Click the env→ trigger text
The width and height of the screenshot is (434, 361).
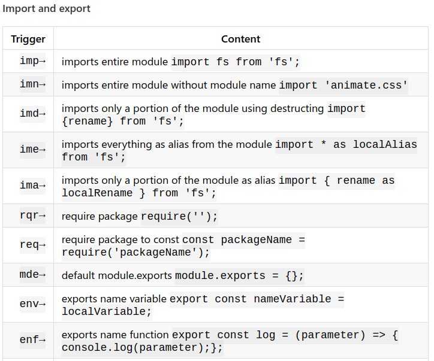pyautogui.click(x=32, y=304)
